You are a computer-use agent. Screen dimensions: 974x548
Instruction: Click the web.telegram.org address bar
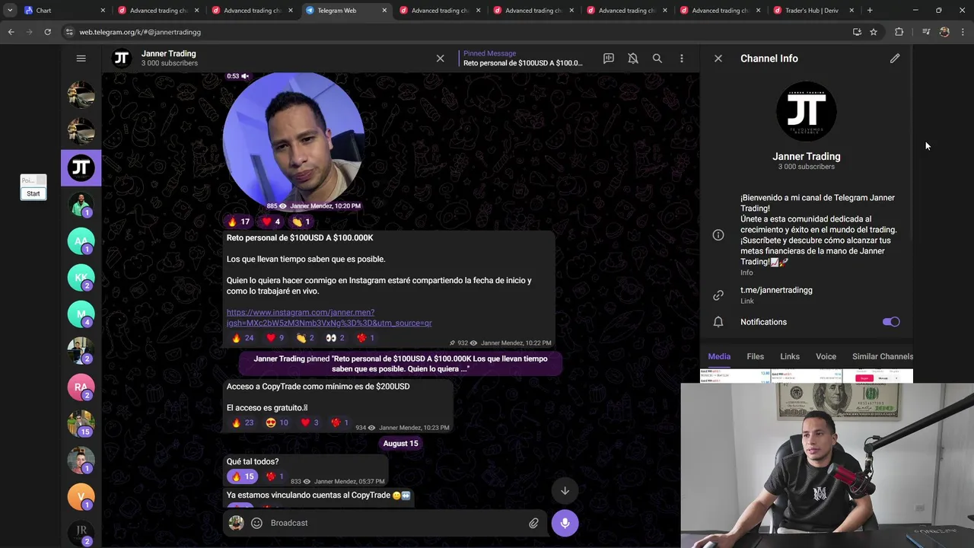click(x=457, y=32)
